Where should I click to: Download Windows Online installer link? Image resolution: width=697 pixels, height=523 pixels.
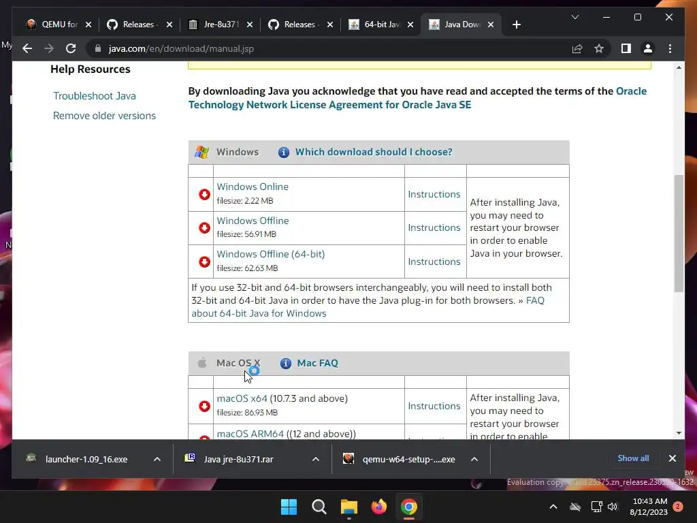(253, 187)
